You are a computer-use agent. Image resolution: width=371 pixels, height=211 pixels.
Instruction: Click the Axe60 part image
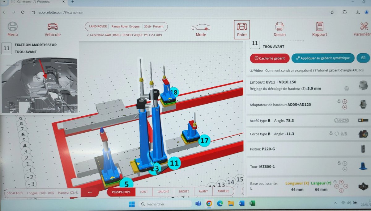coord(364,120)
